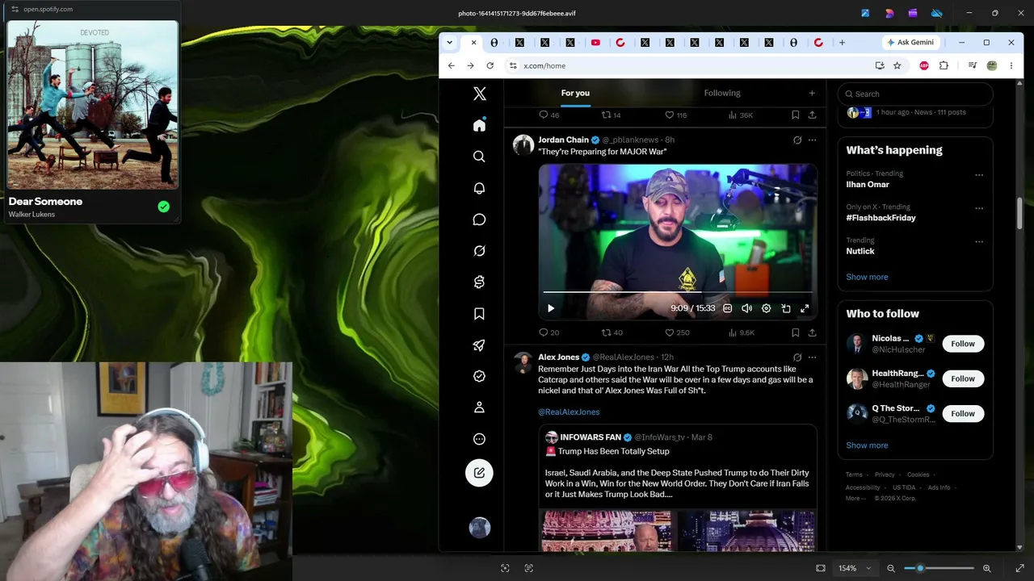Zoom out in the photo viewer
1034x581 pixels.
coord(891,568)
